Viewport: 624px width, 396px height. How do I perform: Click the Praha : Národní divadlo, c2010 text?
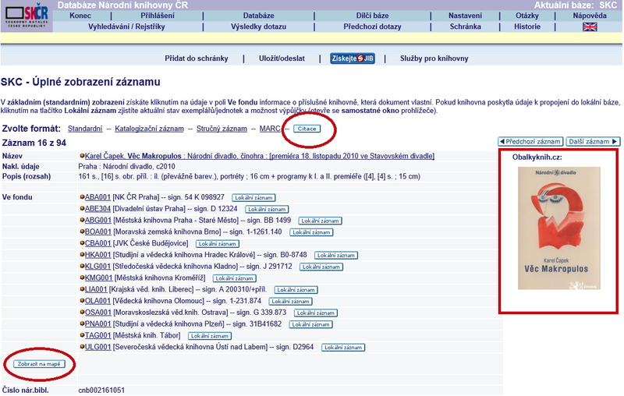tap(126, 166)
